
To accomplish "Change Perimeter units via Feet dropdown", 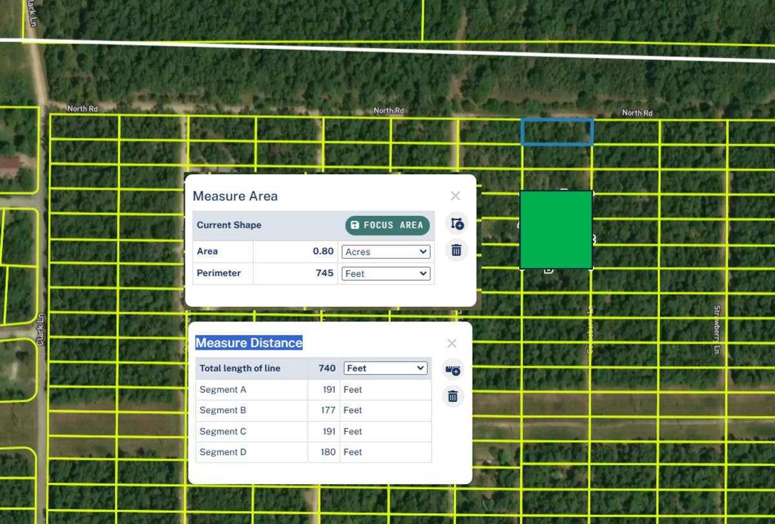I will tap(386, 274).
